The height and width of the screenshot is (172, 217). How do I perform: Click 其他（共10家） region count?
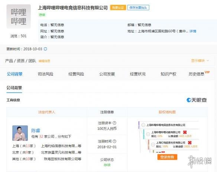click(24, 159)
